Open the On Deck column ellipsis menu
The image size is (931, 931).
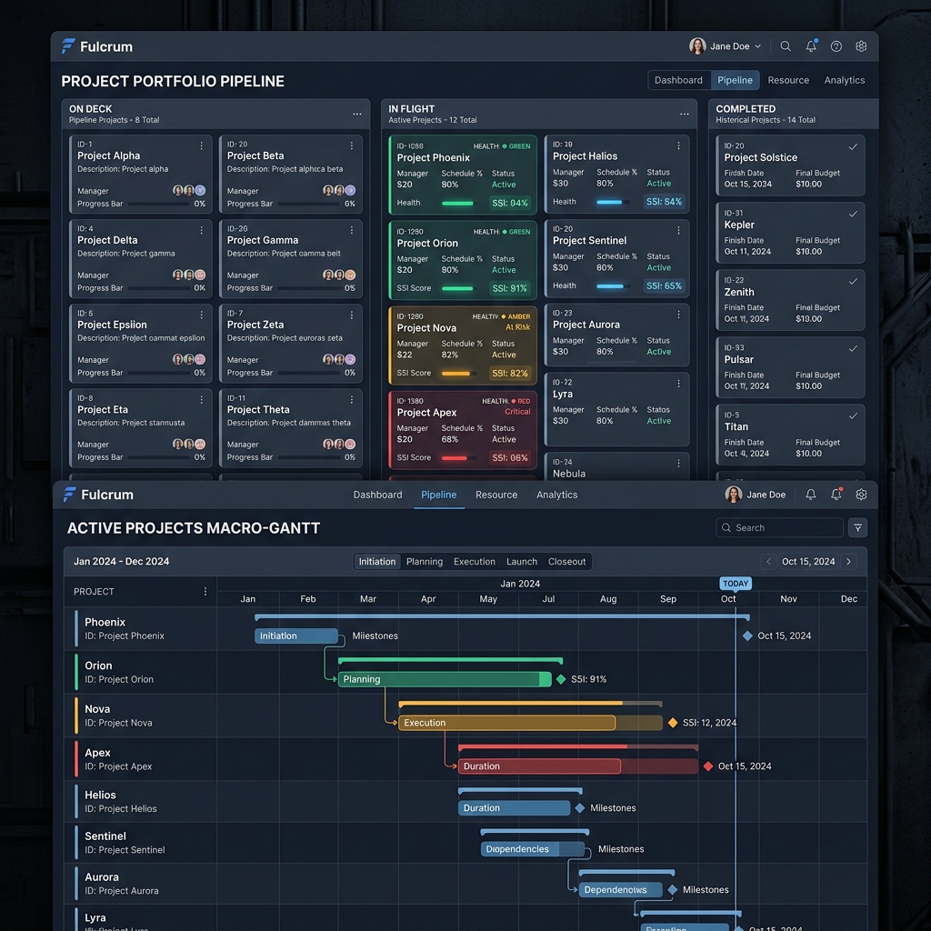(356, 114)
